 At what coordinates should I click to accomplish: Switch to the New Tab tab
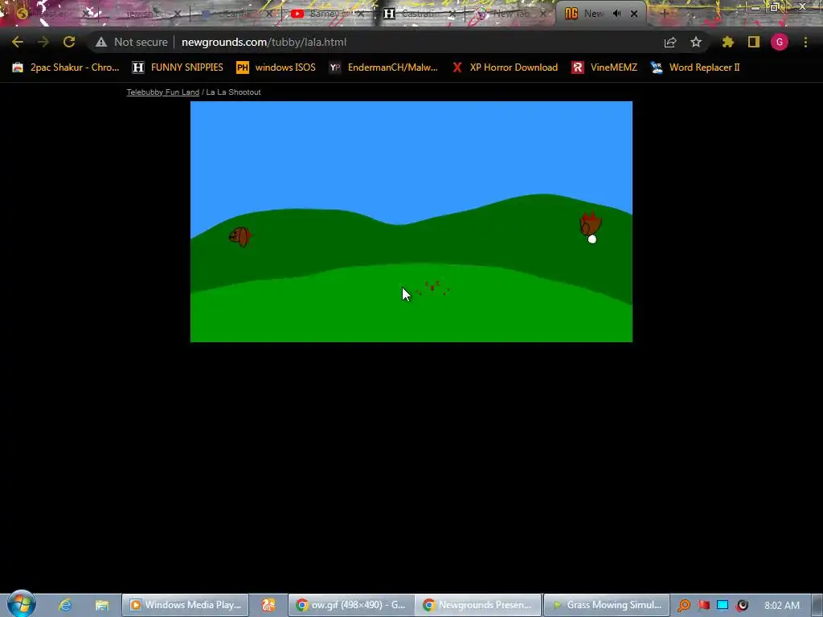coord(510,14)
